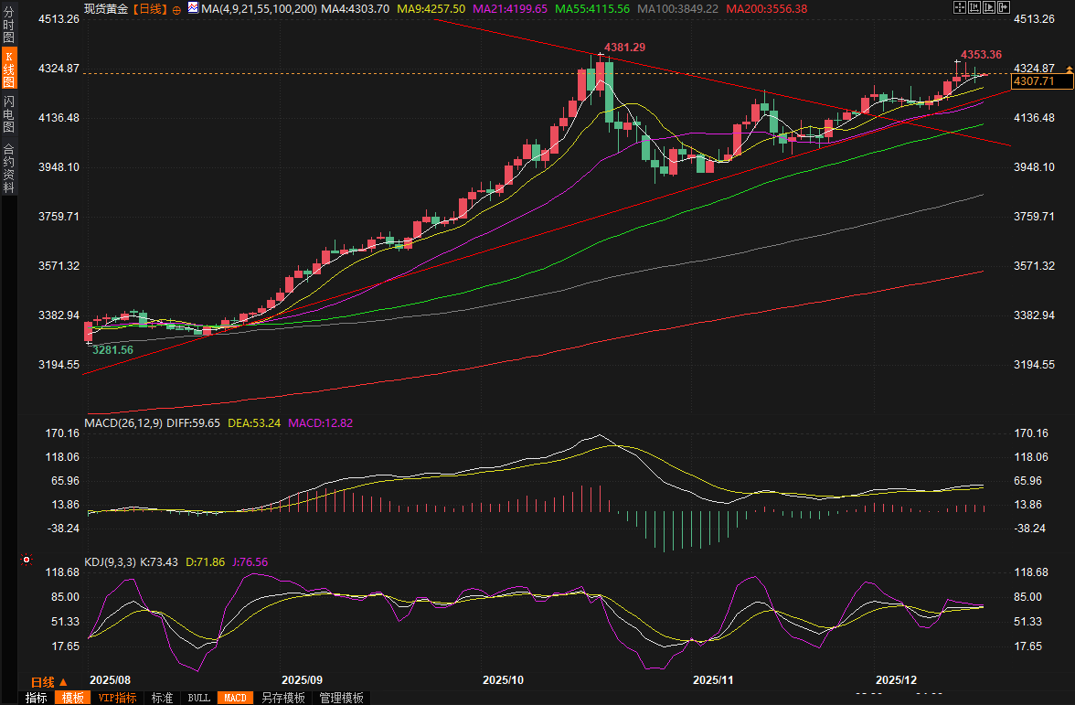Click the current price label 4307.71

point(1040,81)
